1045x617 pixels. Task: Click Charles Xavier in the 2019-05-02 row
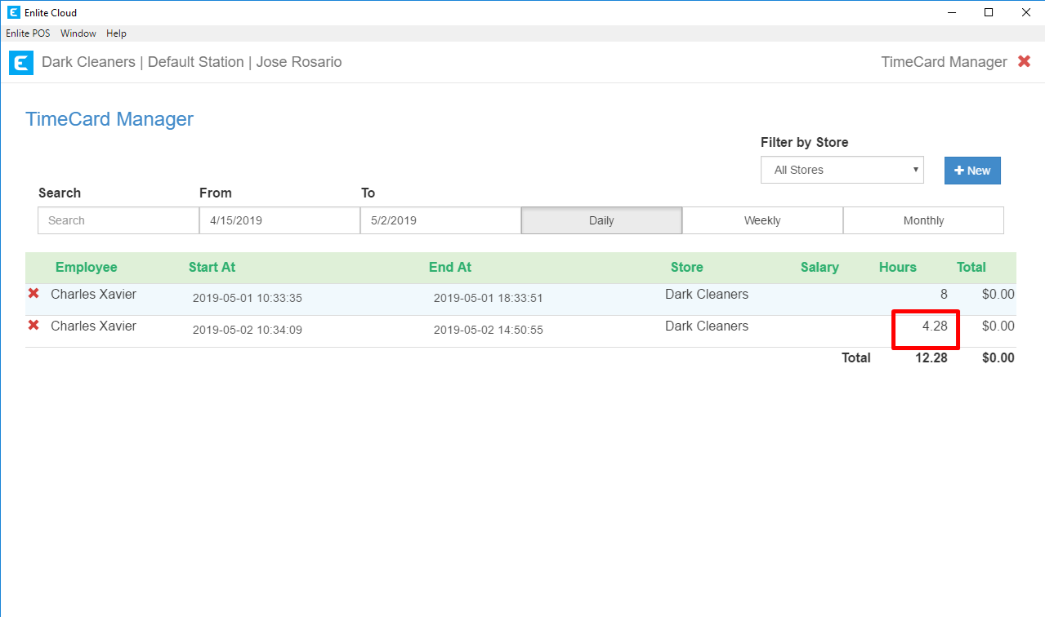(94, 326)
